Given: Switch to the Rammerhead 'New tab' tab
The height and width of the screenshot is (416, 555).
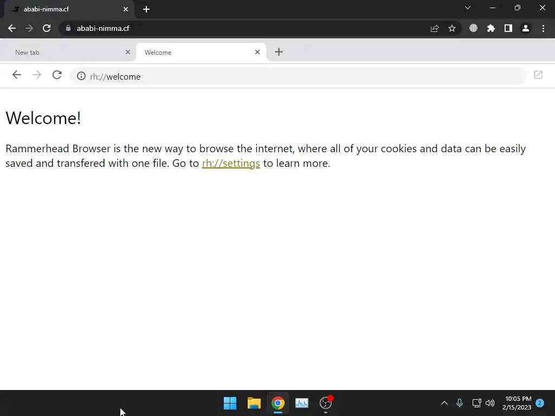Looking at the screenshot, I should coord(67,53).
